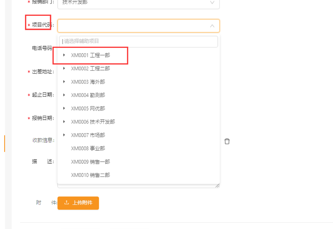Pick XM0010 销售二部 from the list
Image resolution: width=333 pixels, height=229 pixels.
[90, 175]
